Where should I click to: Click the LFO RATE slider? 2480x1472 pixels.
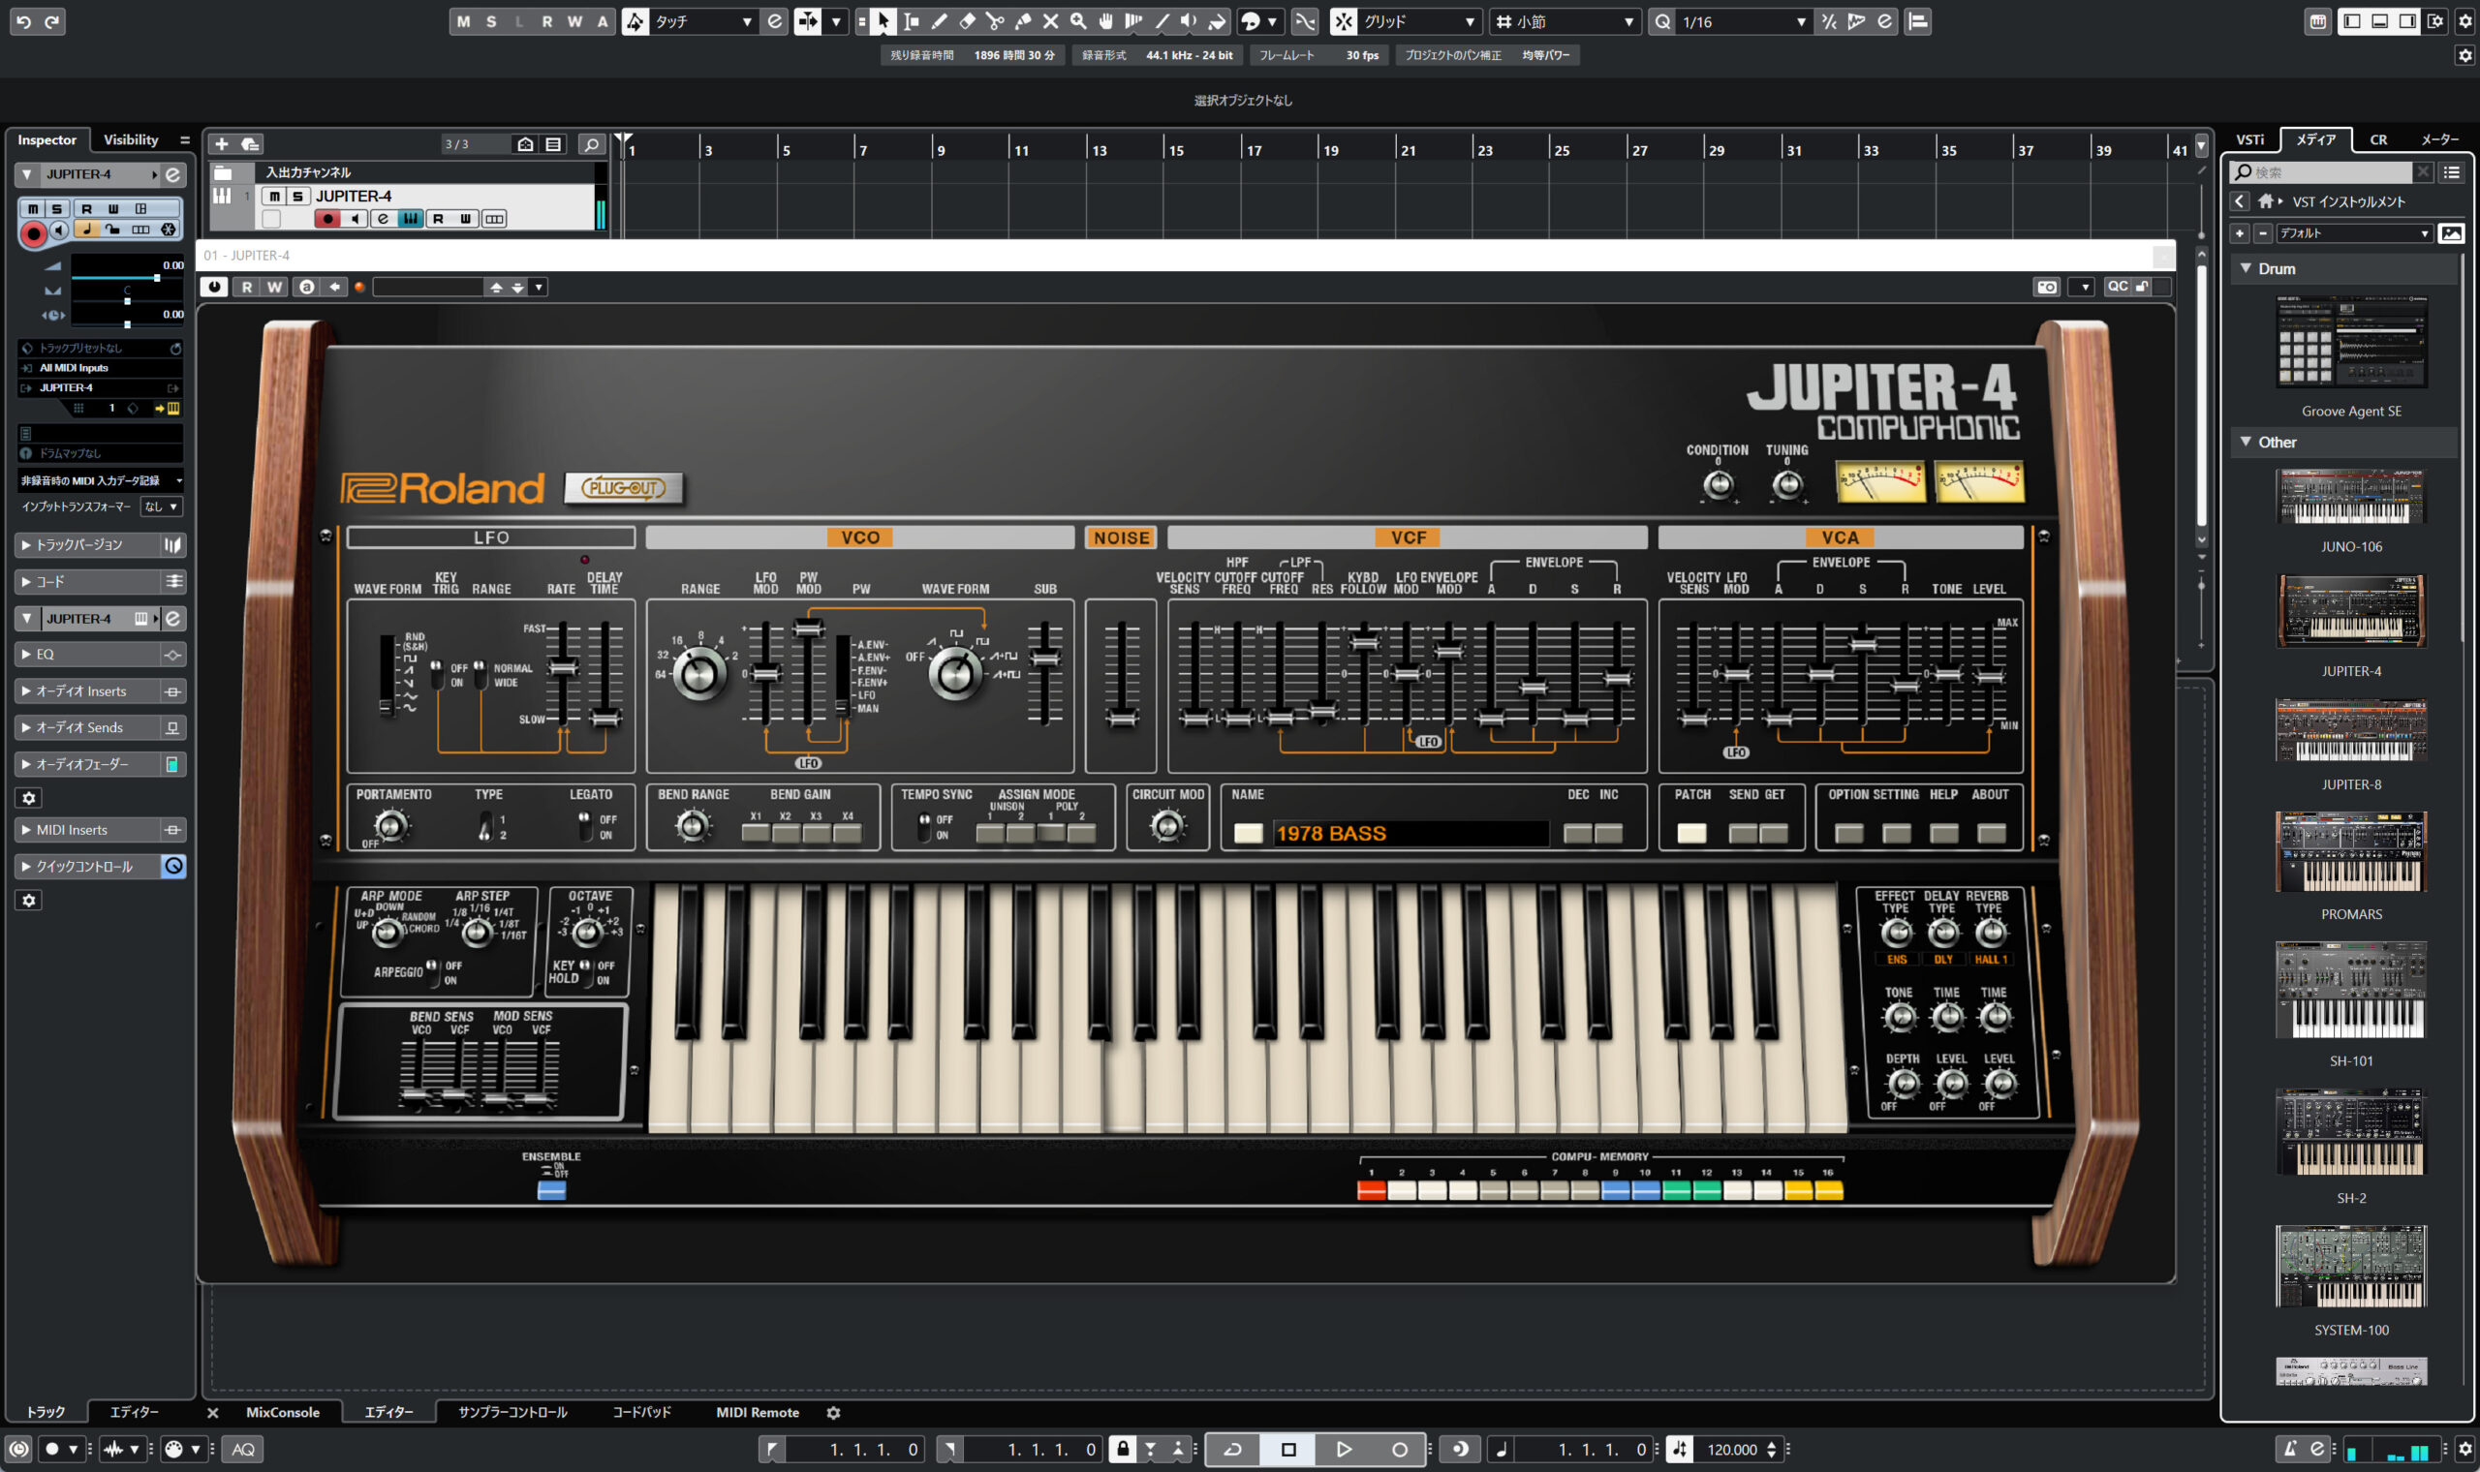(x=563, y=667)
